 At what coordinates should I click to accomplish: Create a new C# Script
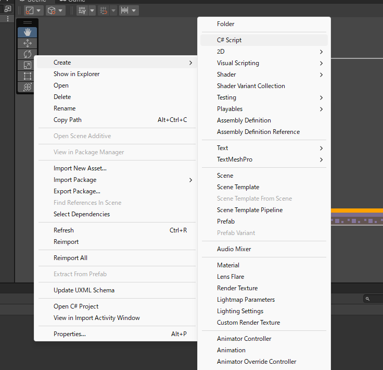pos(264,40)
